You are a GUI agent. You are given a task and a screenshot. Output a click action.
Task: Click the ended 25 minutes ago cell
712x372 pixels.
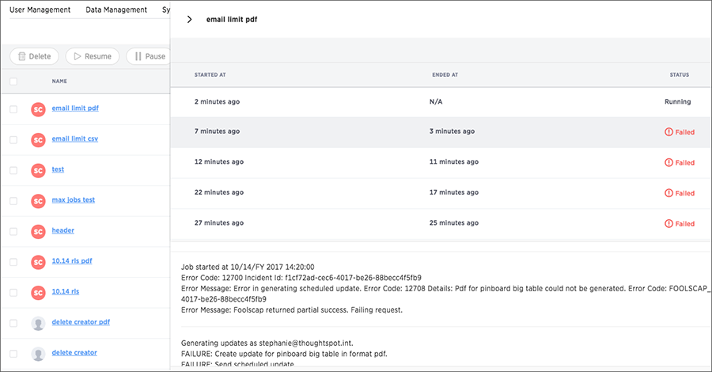pyautogui.click(x=453, y=222)
